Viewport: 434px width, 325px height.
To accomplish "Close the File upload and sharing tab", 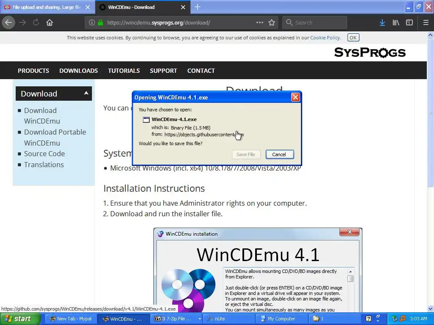I will (88, 7).
